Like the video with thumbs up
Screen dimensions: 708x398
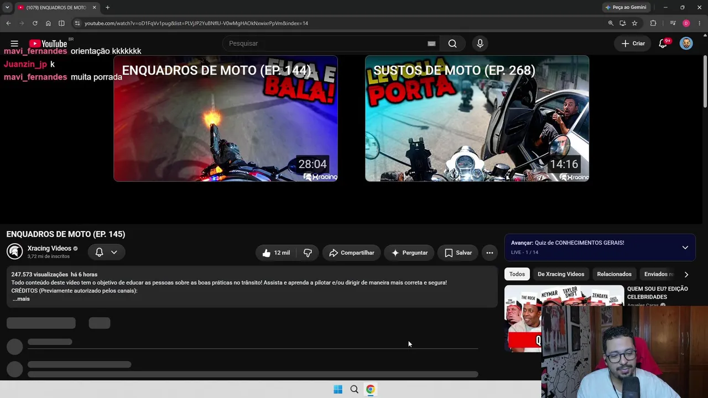[276, 253]
